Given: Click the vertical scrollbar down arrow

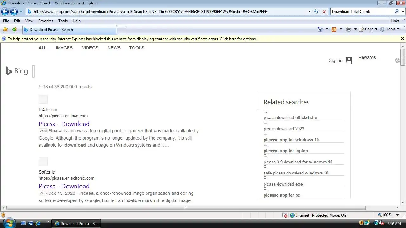Looking at the screenshot, I should pyautogui.click(x=403, y=203).
